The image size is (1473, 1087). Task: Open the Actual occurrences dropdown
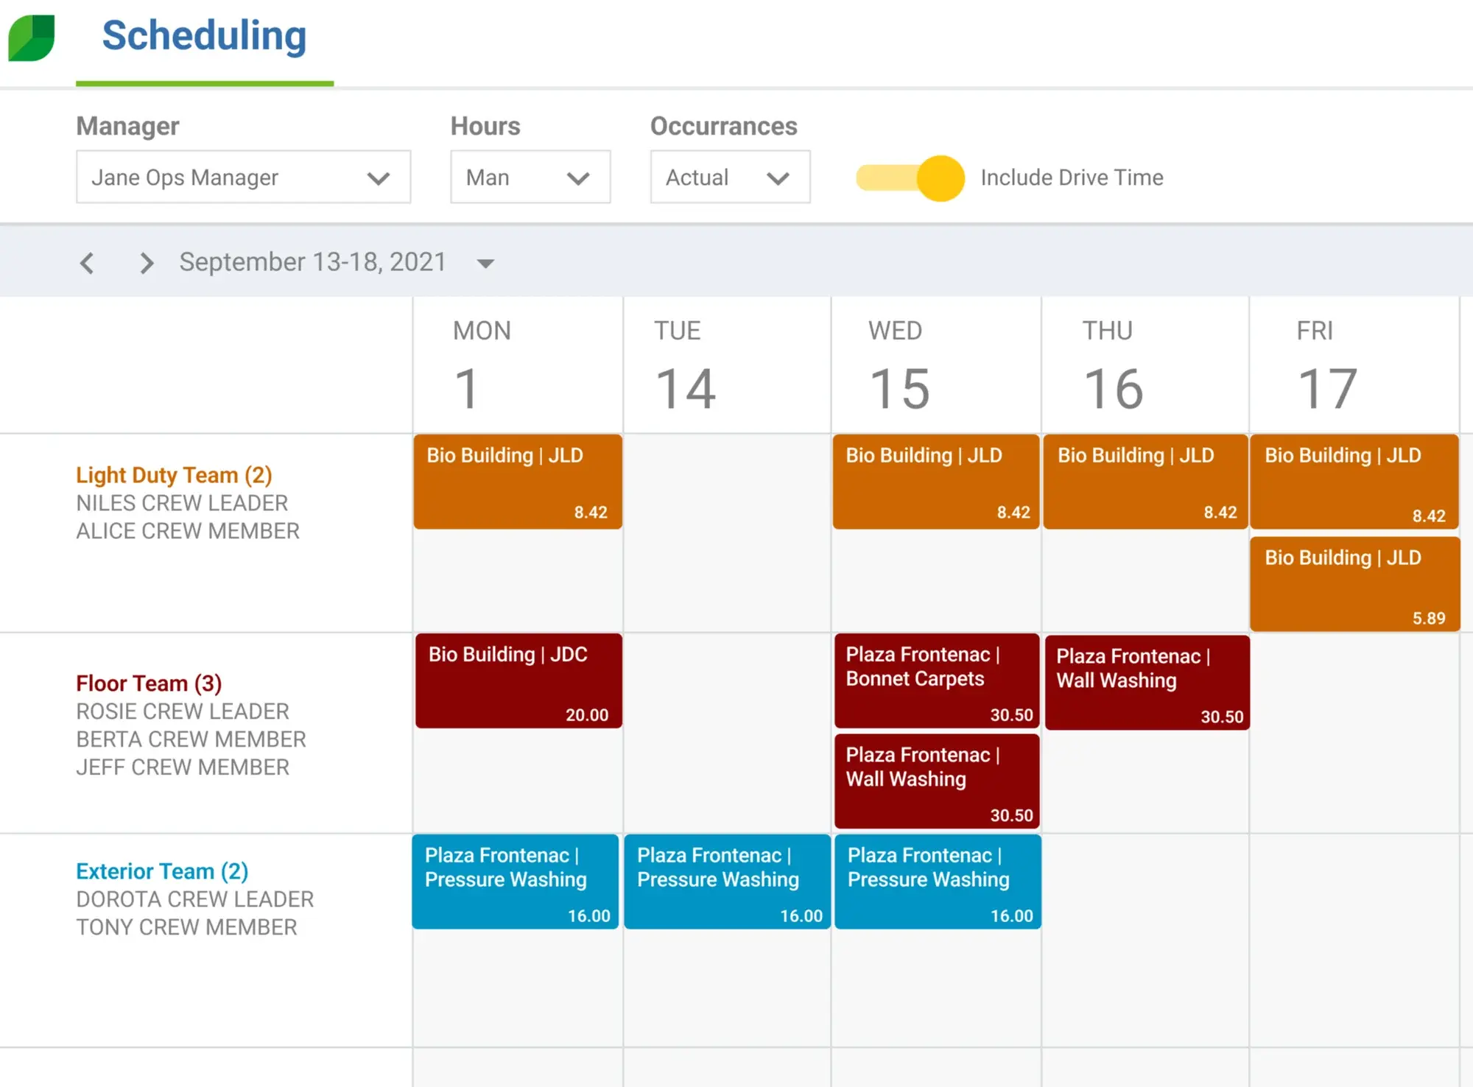729,177
